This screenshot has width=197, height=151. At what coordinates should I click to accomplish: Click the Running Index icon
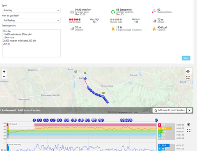pos(154,11)
